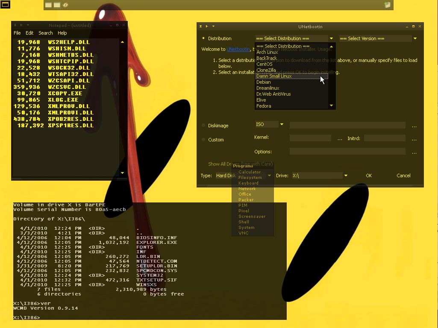Browse for Kernel file with ellipsis button
This screenshot has width=438, height=328.
pyautogui.click(x=340, y=139)
